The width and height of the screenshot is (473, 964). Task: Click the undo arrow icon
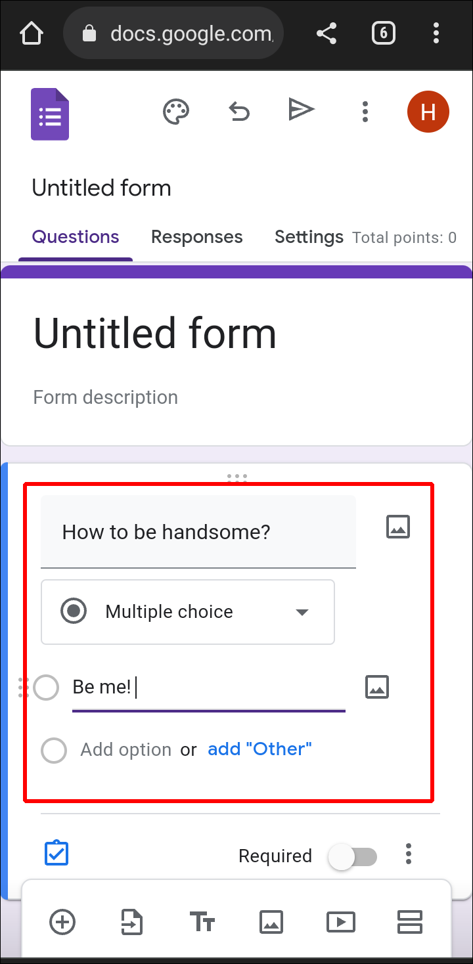click(x=239, y=112)
